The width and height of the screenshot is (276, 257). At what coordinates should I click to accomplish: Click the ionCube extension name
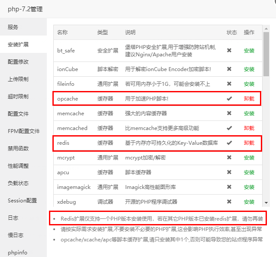click(x=68, y=69)
